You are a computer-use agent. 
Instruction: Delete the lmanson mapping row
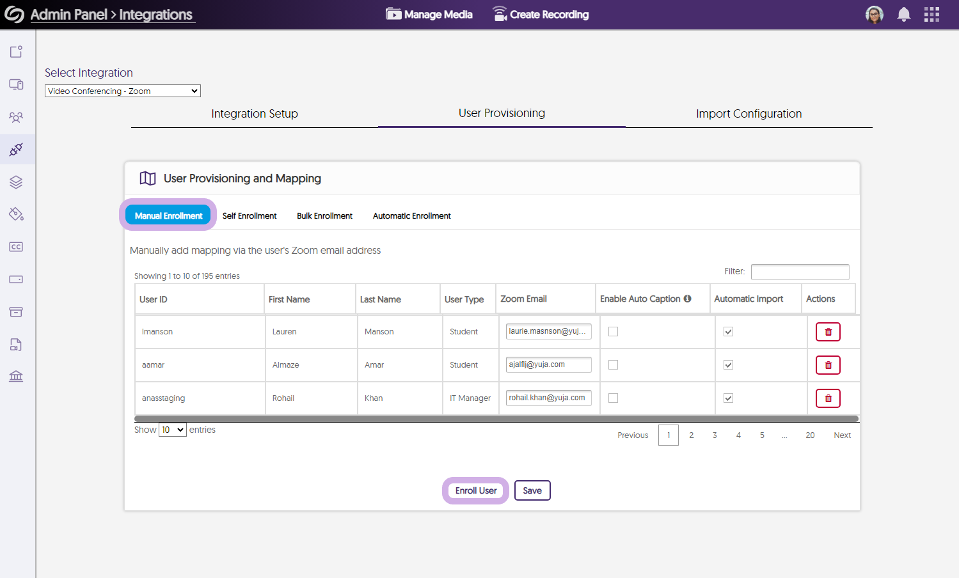tap(828, 332)
